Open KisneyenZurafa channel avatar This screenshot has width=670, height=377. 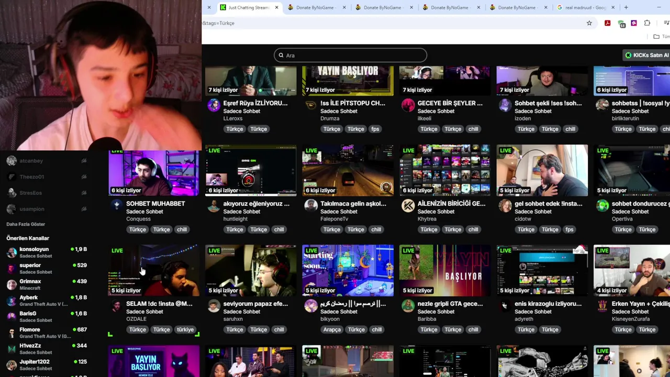[x=602, y=306]
